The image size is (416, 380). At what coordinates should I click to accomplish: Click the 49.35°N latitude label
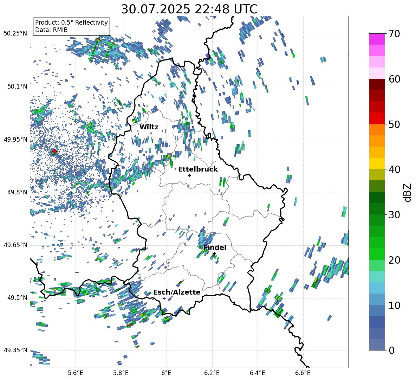pyautogui.click(x=15, y=350)
